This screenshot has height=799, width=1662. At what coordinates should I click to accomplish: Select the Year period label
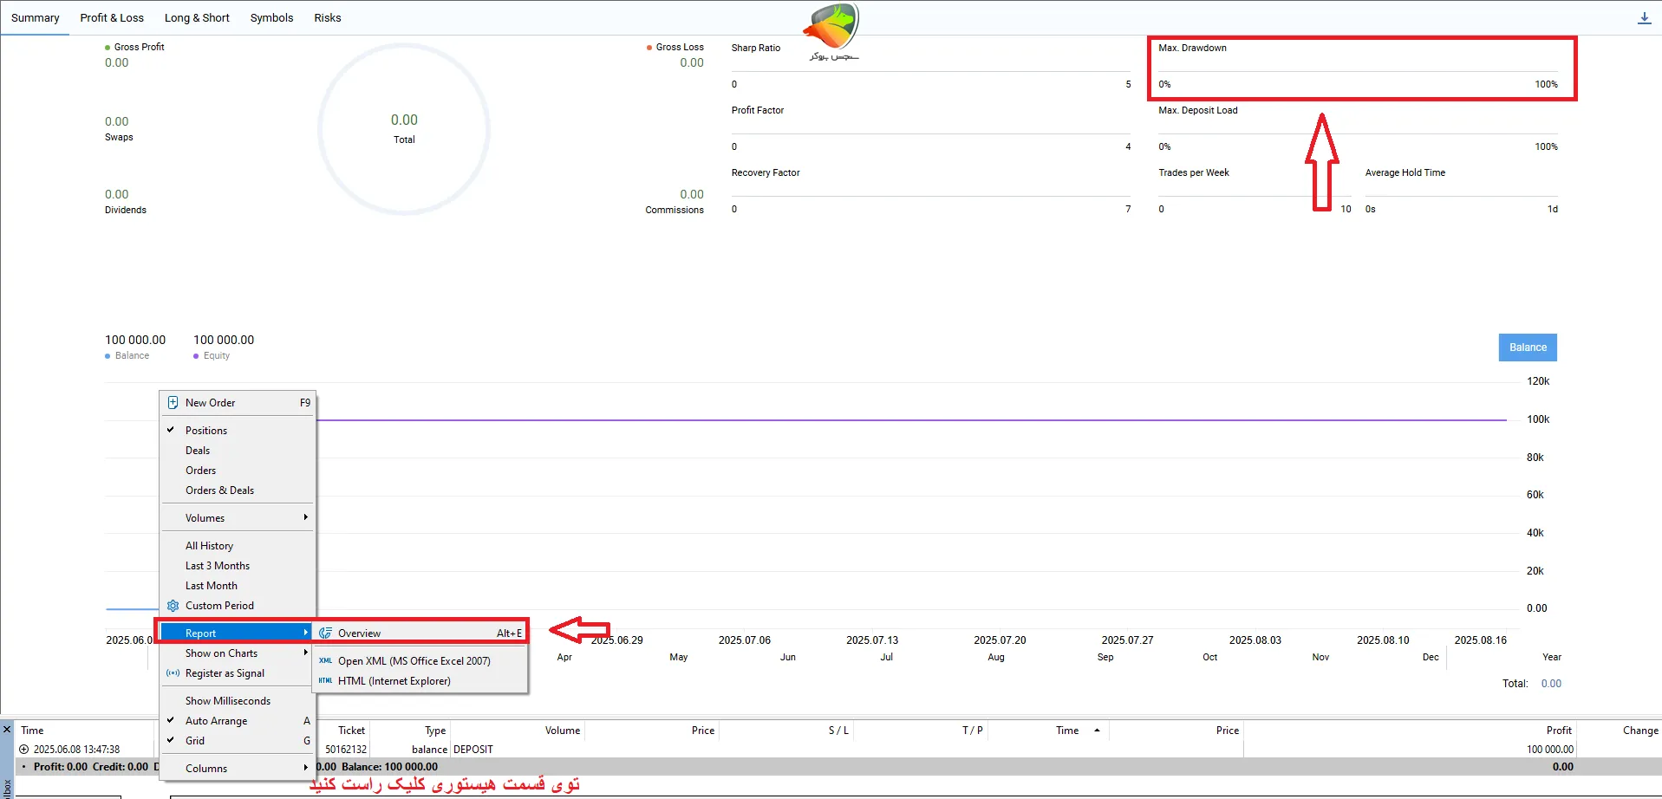(1551, 658)
